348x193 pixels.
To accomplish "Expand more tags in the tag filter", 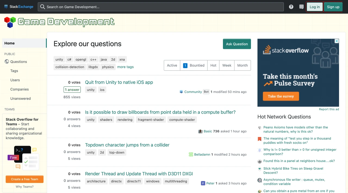I will [x=125, y=67].
